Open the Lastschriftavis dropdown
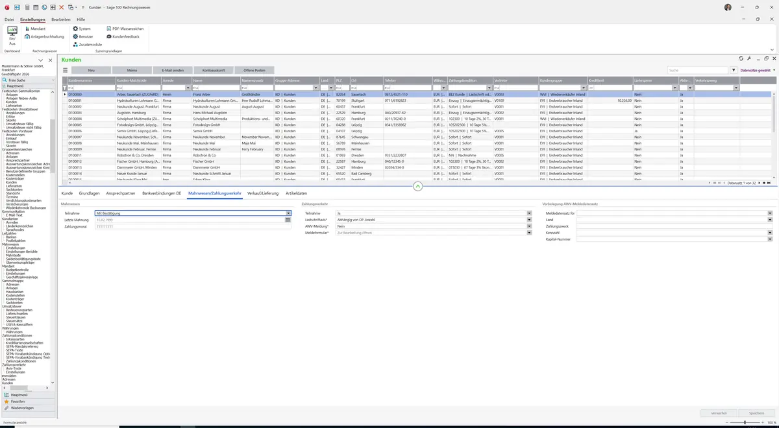This screenshot has height=428, width=779. coord(530,219)
